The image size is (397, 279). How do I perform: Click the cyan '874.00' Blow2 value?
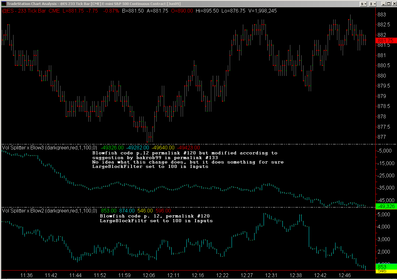point(127,211)
